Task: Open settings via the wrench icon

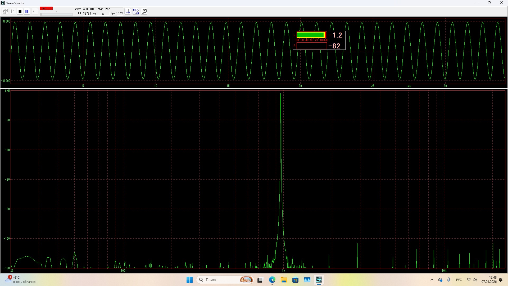Action: point(144,11)
